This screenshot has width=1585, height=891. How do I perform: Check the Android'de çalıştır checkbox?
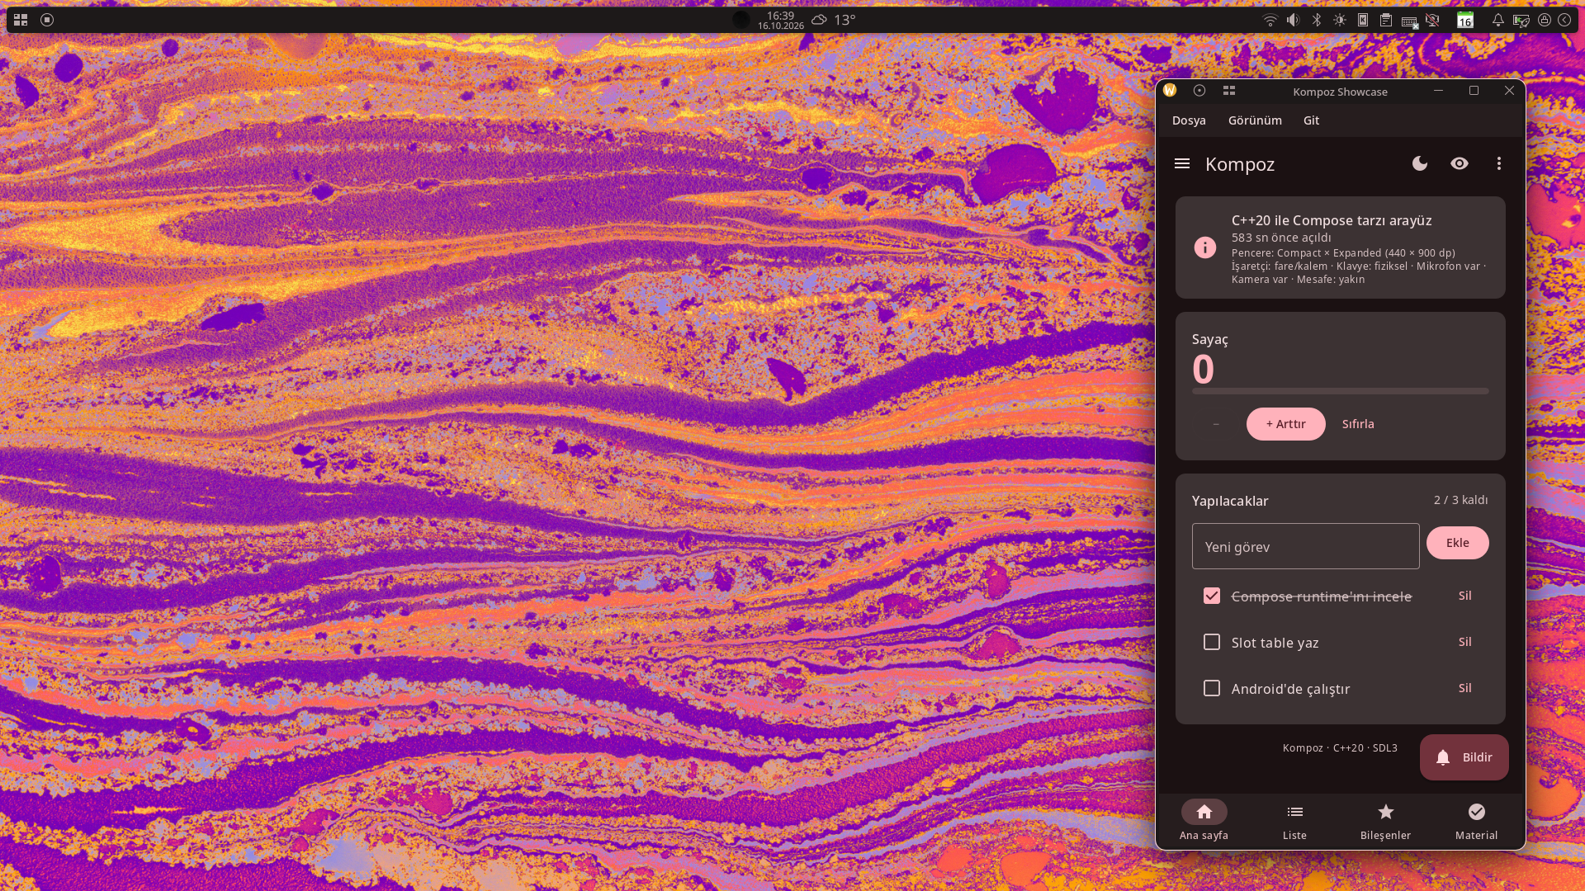[x=1212, y=688]
